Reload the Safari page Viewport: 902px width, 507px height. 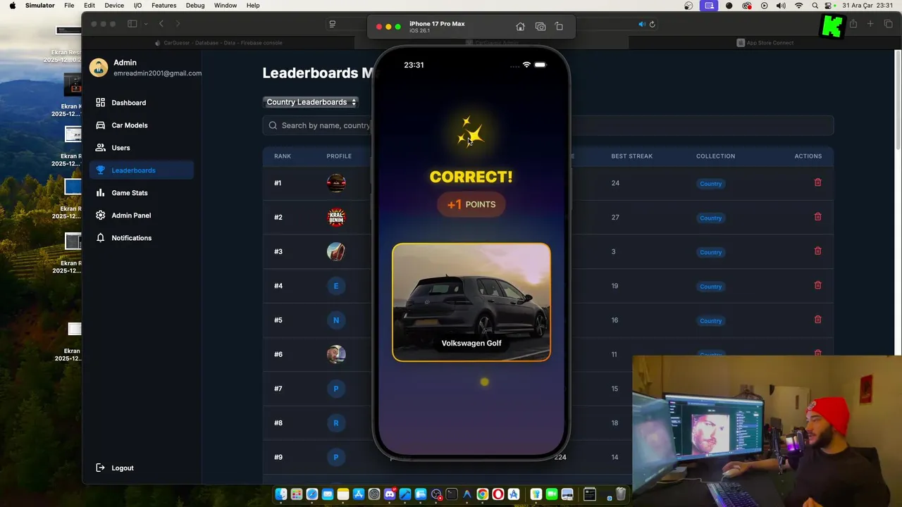click(652, 24)
